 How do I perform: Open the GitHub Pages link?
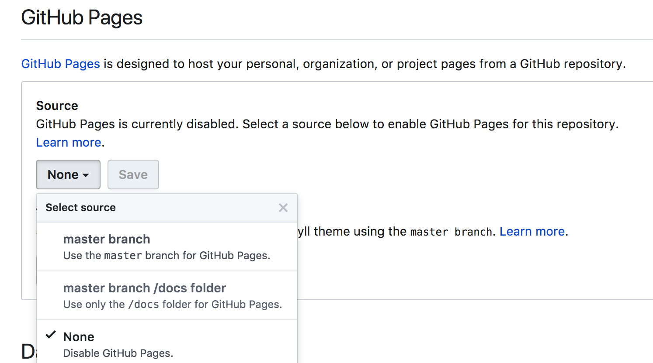(x=61, y=64)
